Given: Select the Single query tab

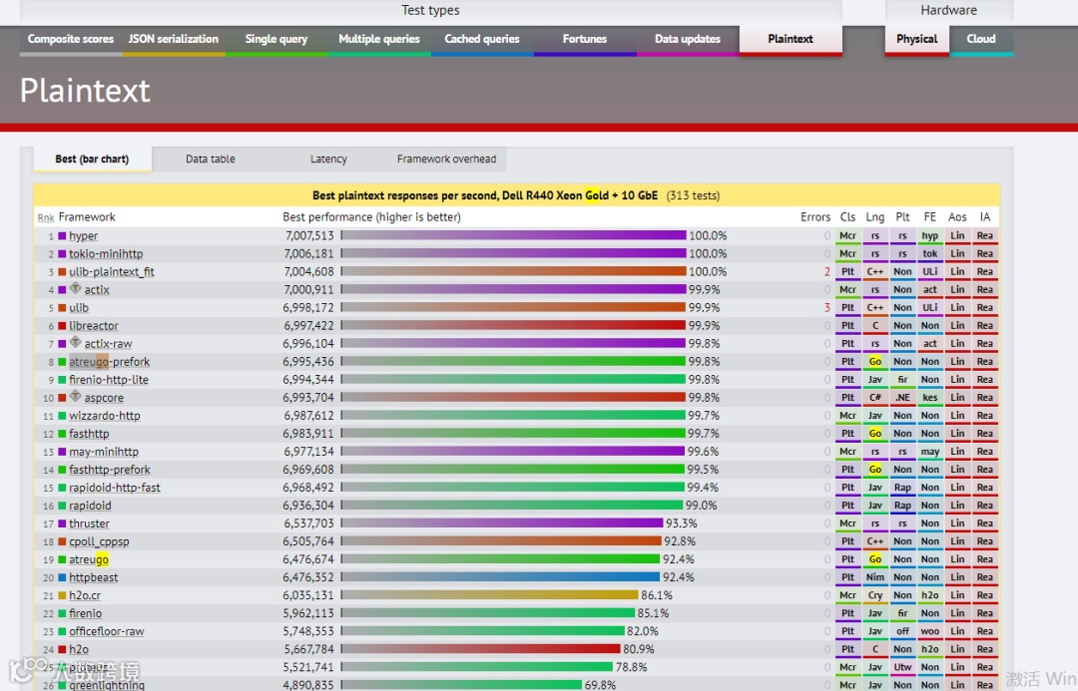Looking at the screenshot, I should (276, 39).
